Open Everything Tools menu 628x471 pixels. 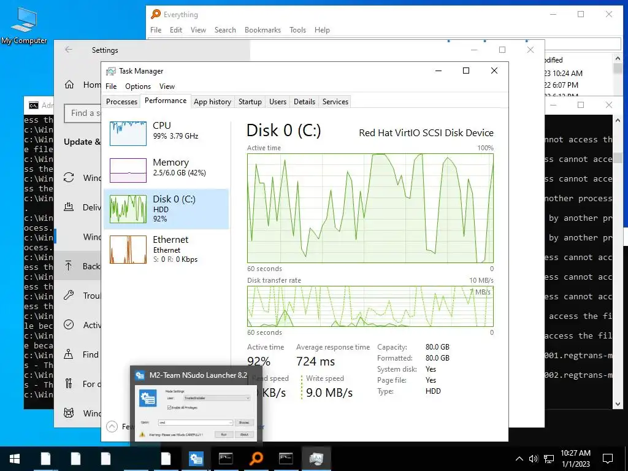(x=297, y=30)
